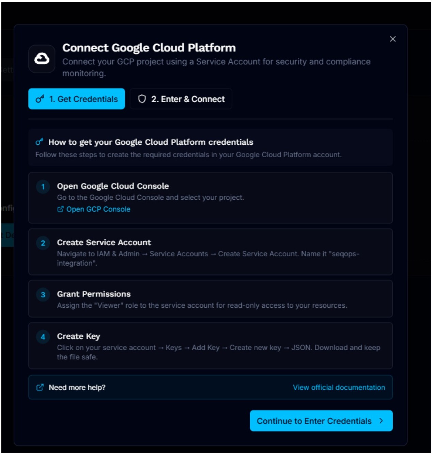
Task: Click the Grant Permissions heading
Action: coord(94,294)
